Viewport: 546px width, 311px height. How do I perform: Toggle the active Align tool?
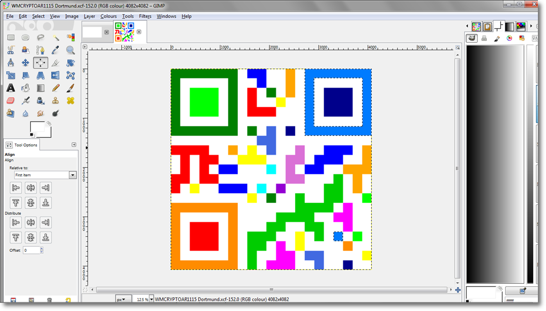[x=40, y=63]
